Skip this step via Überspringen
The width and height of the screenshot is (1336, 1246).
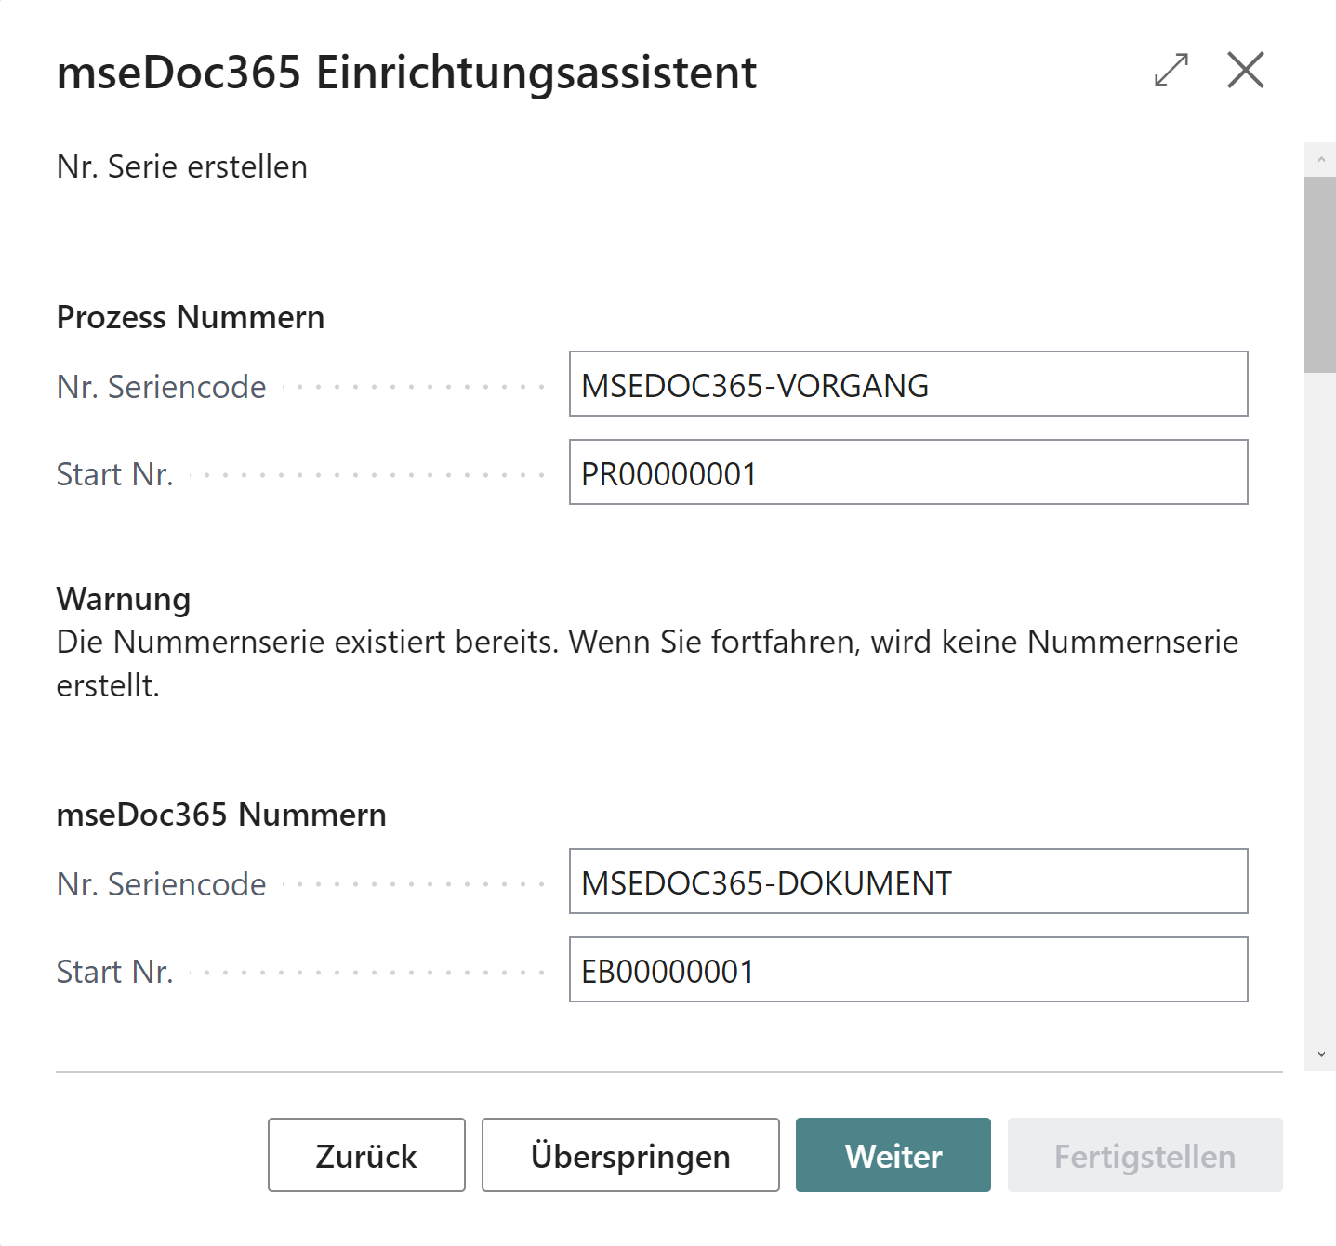coord(629,1155)
